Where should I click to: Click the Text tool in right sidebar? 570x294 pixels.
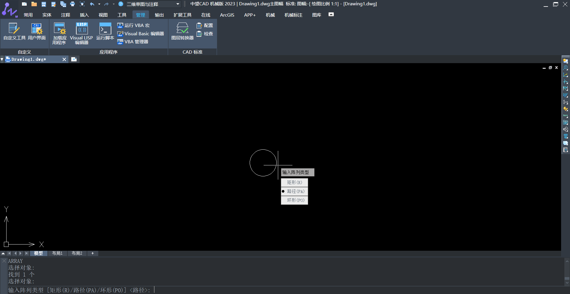coord(566,116)
